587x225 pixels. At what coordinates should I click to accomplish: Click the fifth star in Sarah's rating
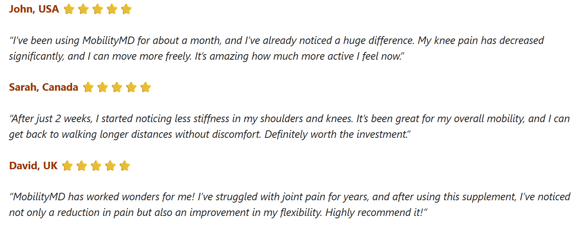pos(145,87)
